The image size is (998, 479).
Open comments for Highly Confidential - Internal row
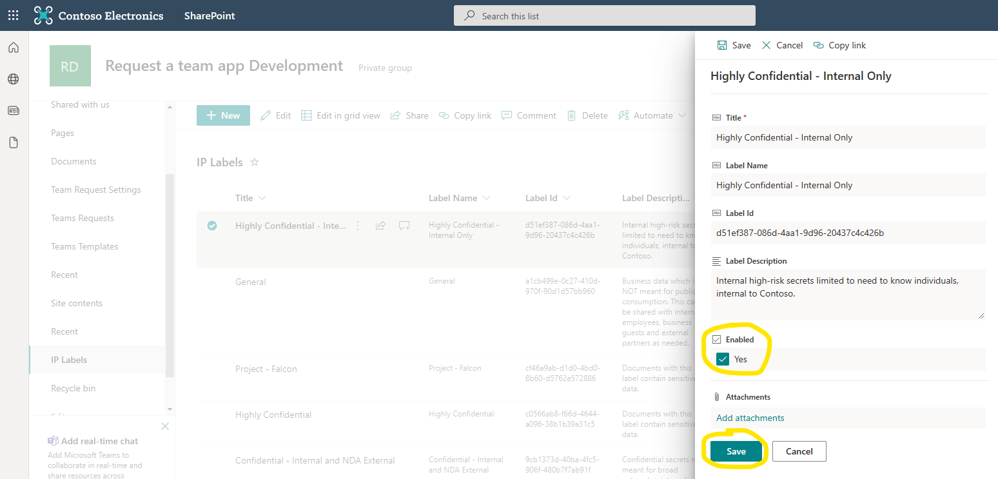(404, 226)
